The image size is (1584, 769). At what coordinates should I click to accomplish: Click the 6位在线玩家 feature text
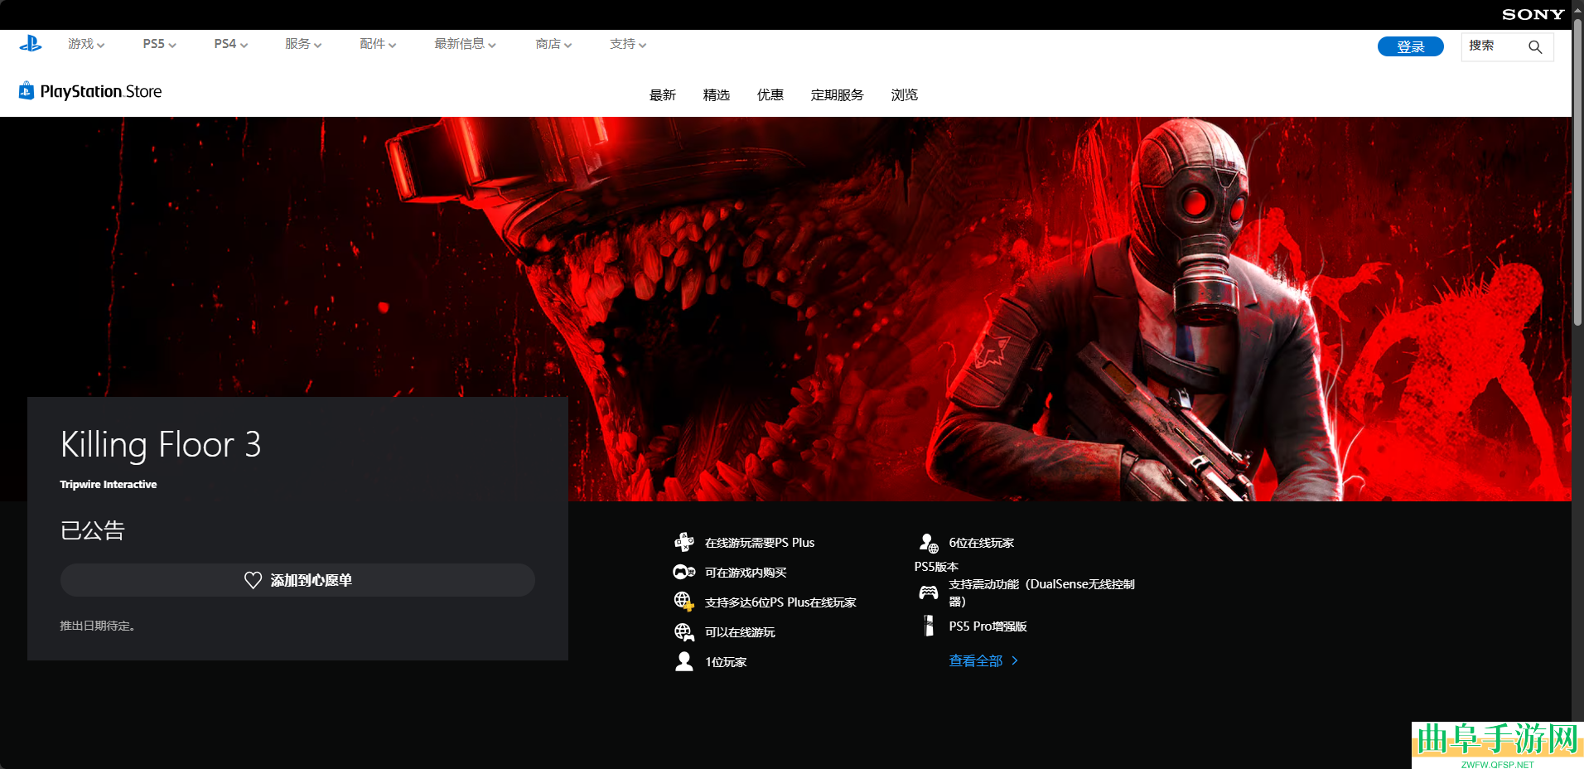point(982,543)
